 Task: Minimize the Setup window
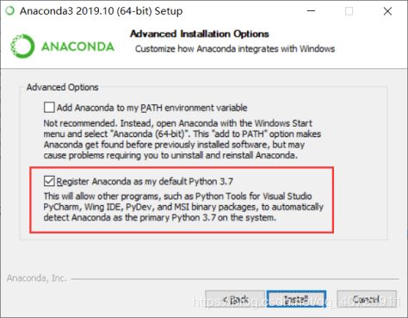tap(311, 11)
